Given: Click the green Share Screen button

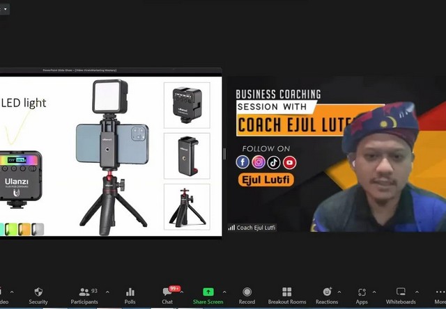Looking at the screenshot, I should pos(208,295).
